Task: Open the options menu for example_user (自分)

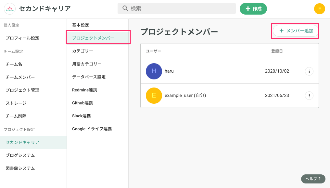Action: [x=309, y=96]
